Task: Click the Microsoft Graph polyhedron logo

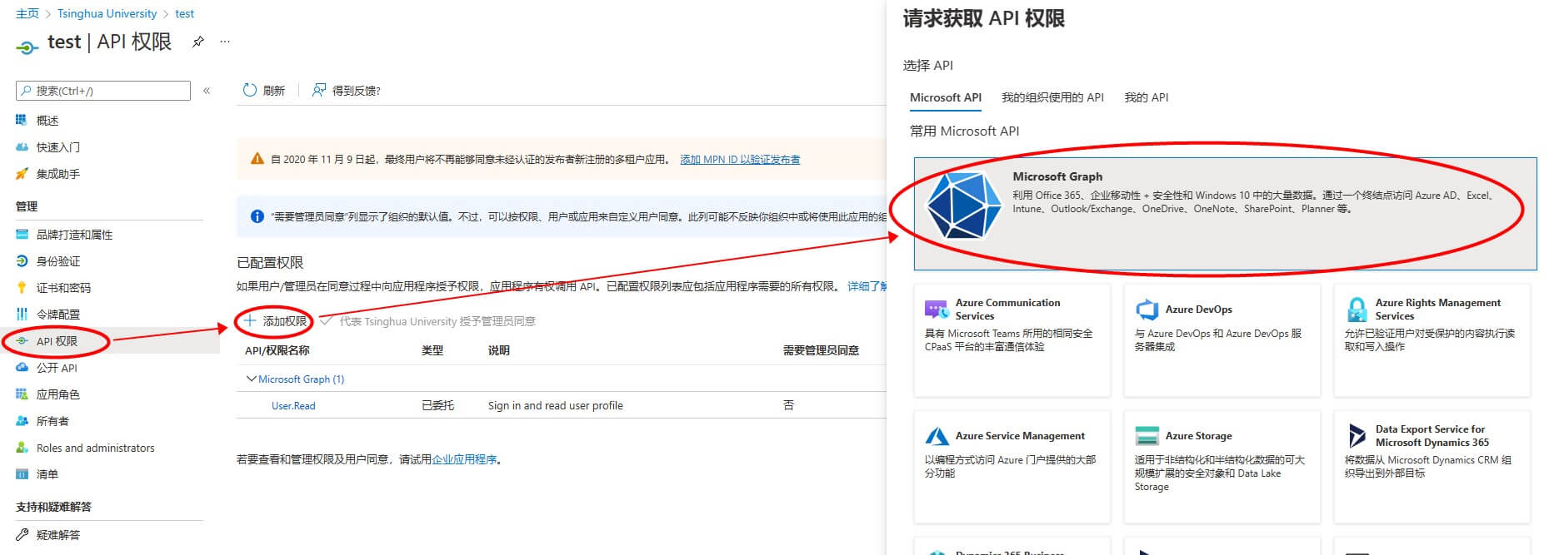Action: coord(964,206)
